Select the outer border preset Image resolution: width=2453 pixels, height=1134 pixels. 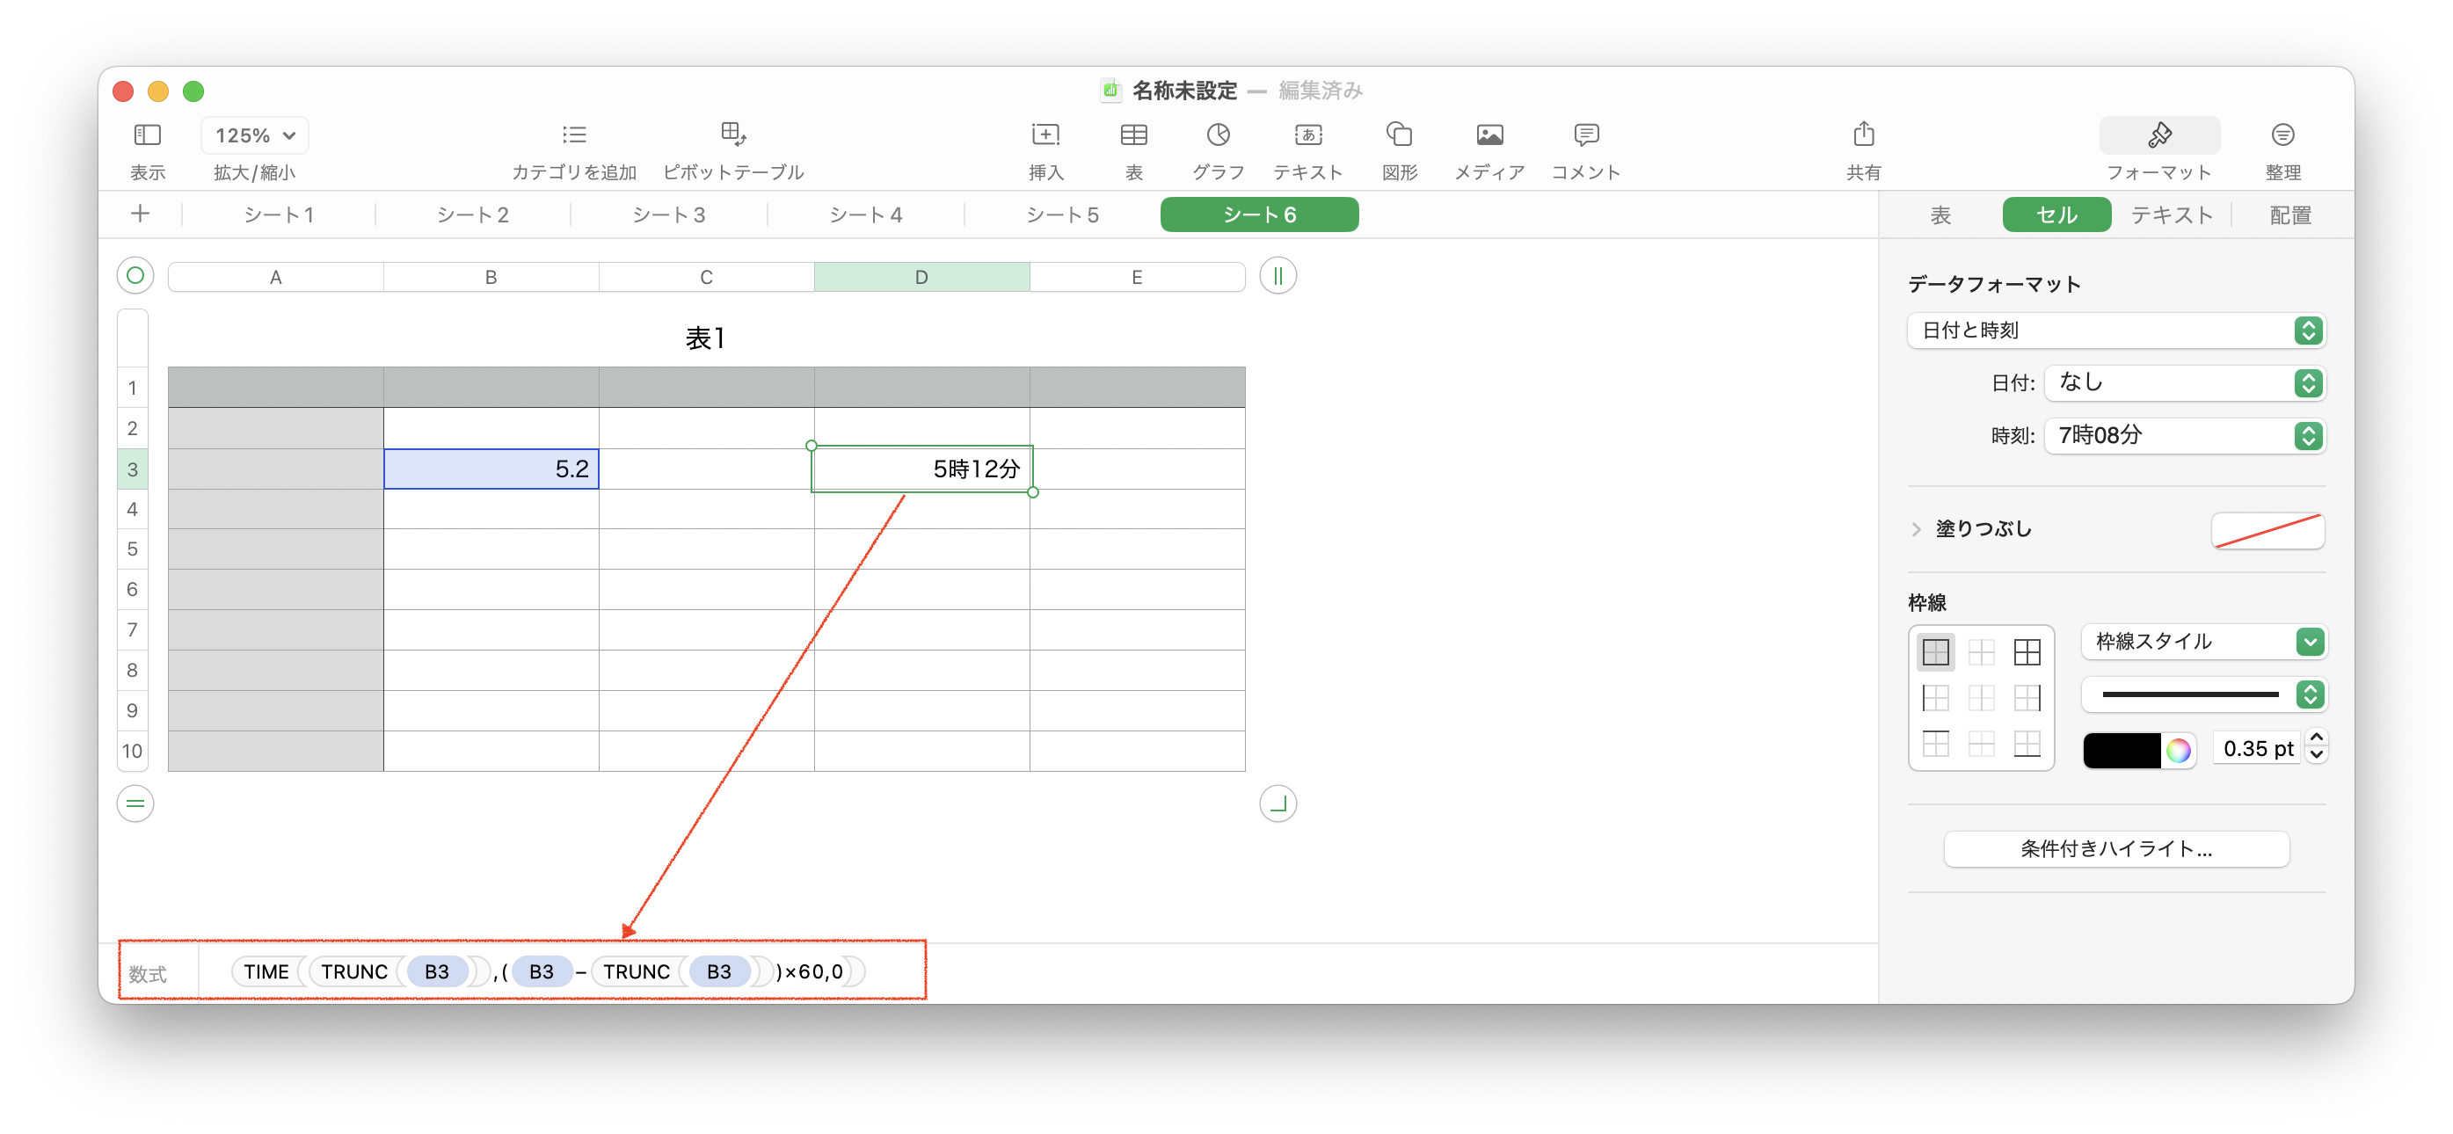tap(1935, 652)
